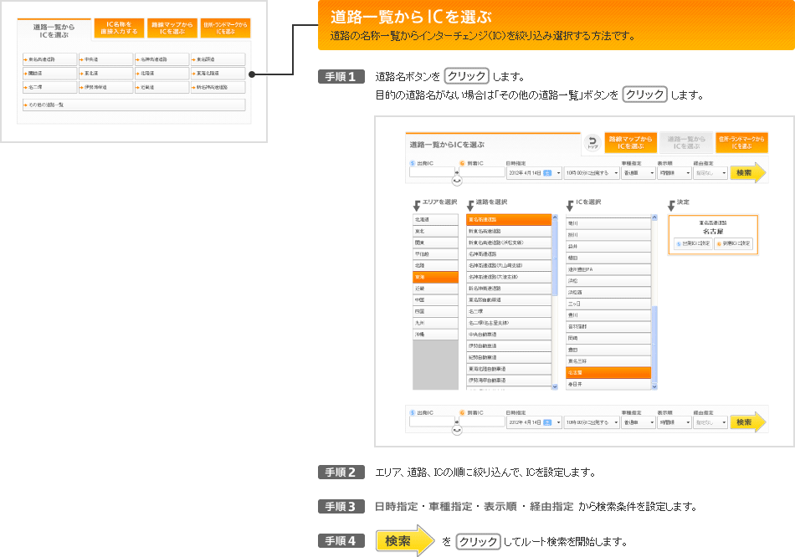Image resolution: width=795 pixels, height=557 pixels.
Task: Click road list scroll-down arrow
Action: point(555,386)
